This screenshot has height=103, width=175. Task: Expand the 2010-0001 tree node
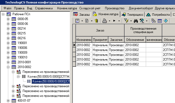coord(8,62)
